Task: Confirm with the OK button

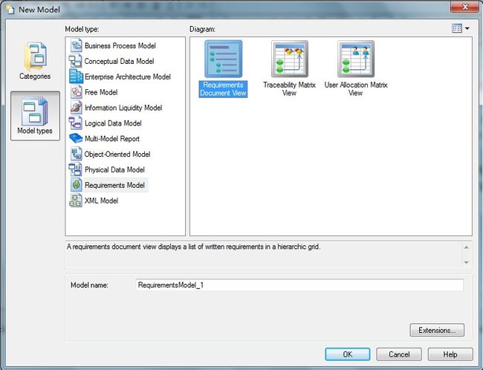Action: (x=348, y=354)
